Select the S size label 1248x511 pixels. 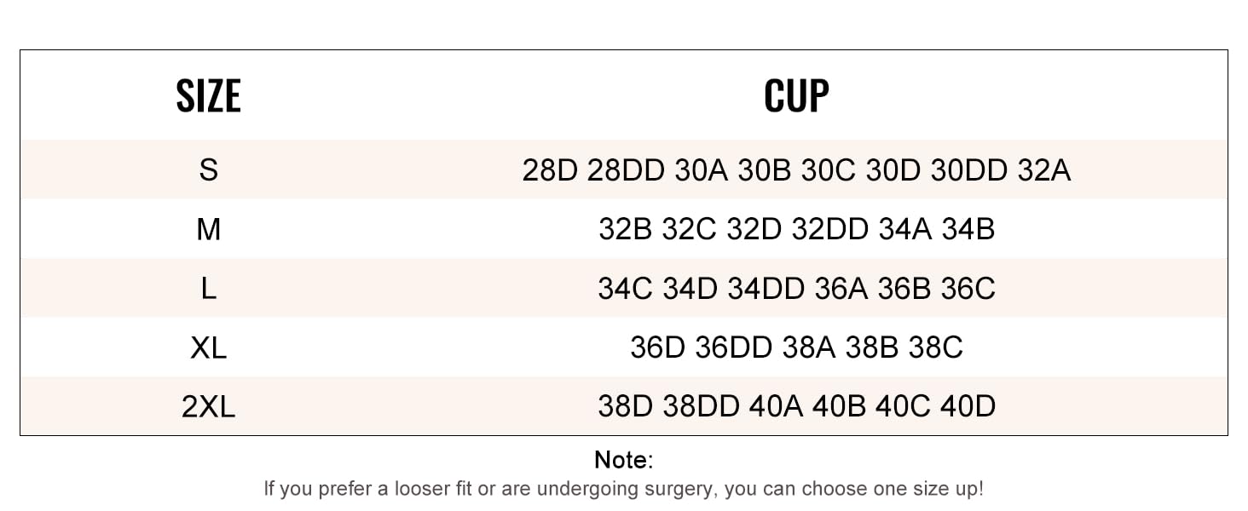[208, 170]
